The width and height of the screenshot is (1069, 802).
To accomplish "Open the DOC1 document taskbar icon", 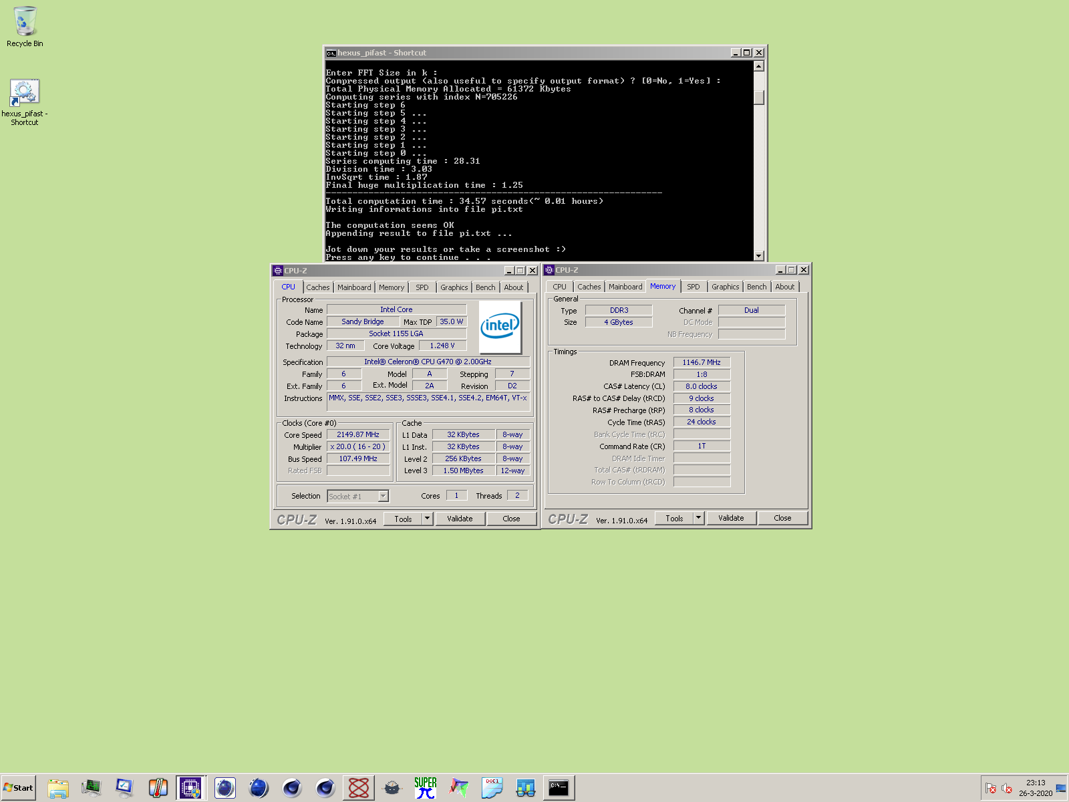I will pyautogui.click(x=492, y=788).
